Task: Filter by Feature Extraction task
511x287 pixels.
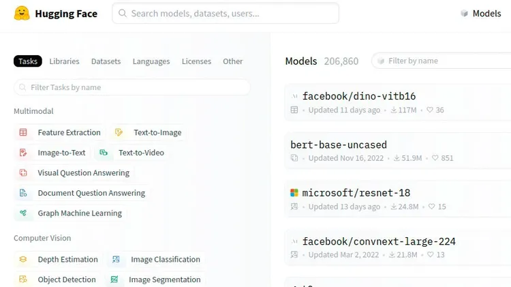Action: (x=60, y=132)
